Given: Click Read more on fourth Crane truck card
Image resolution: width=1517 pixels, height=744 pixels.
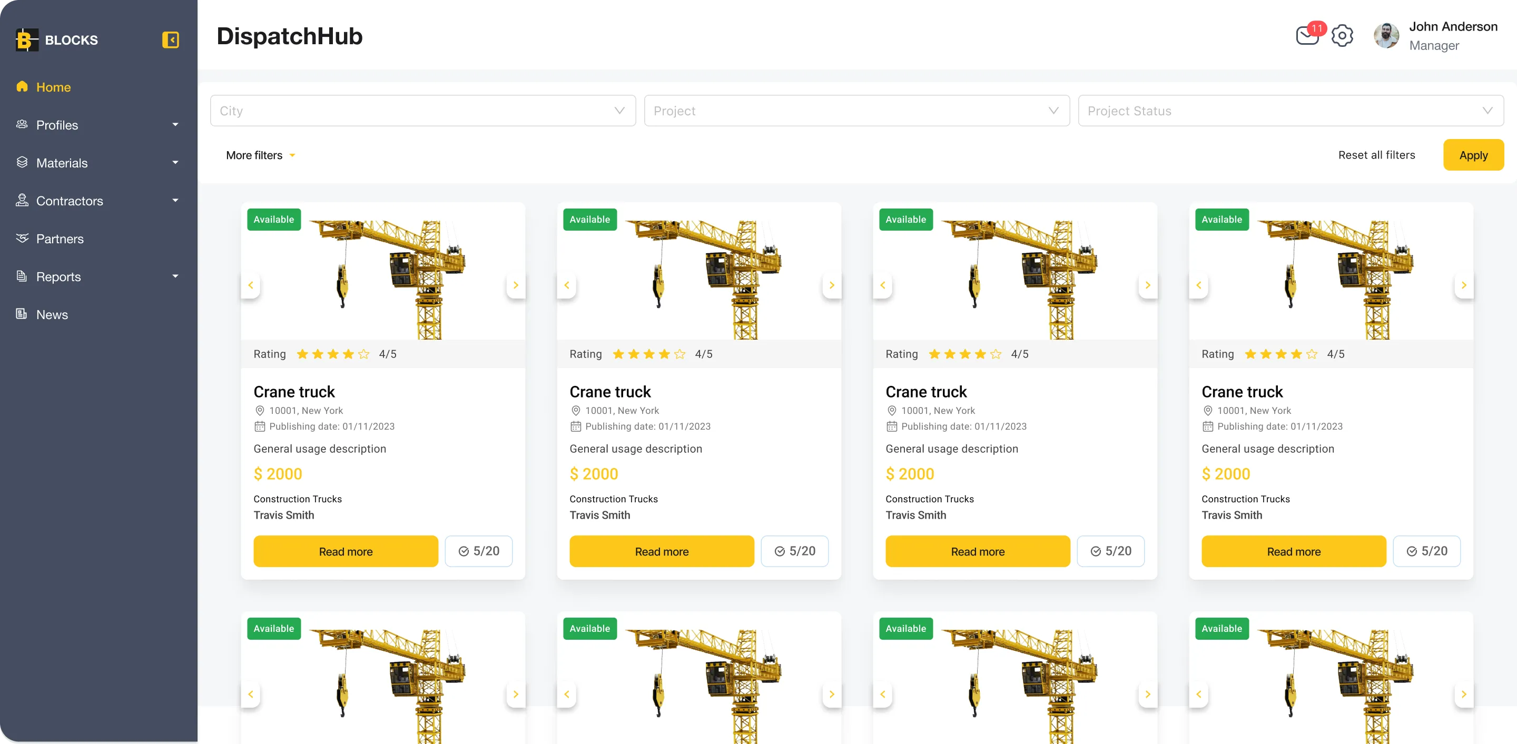Looking at the screenshot, I should coord(1294,551).
